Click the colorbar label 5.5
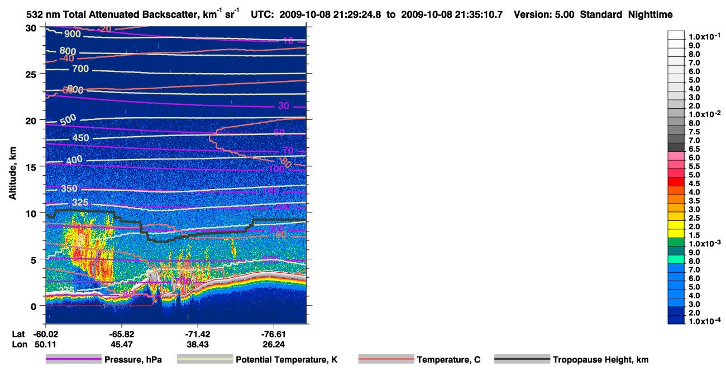 coord(695,166)
